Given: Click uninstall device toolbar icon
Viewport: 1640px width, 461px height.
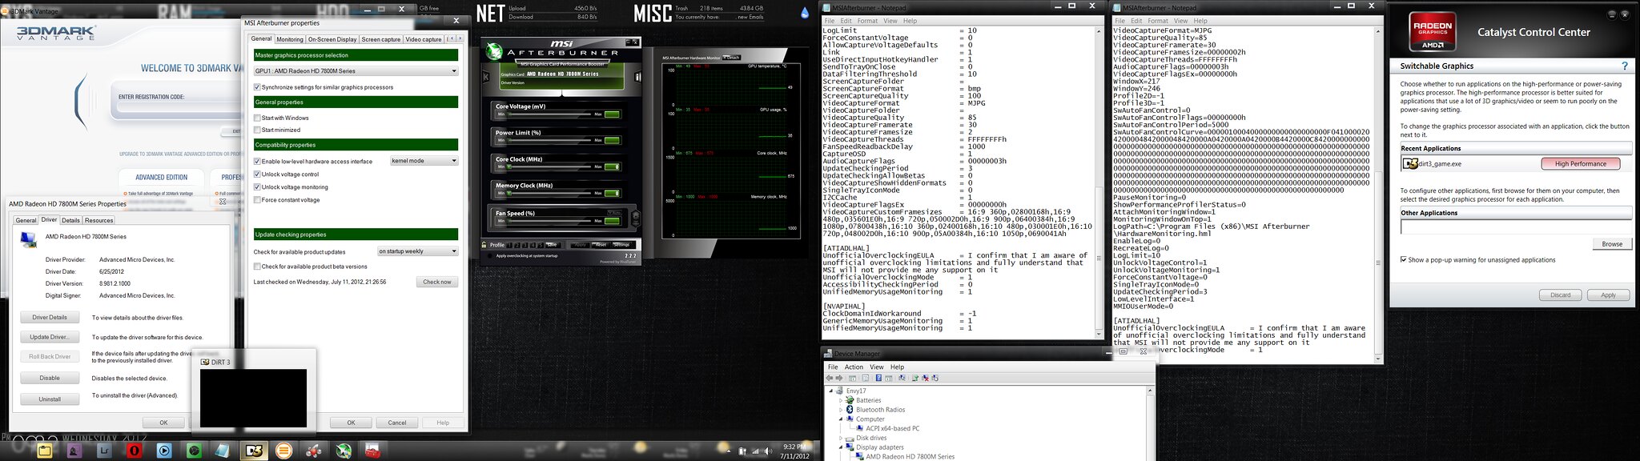Looking at the screenshot, I should coord(925,378).
